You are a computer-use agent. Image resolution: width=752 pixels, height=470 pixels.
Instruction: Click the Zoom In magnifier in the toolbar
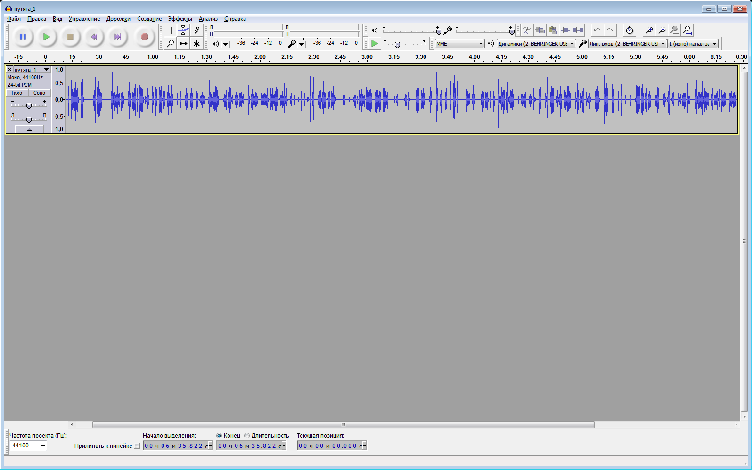point(649,31)
